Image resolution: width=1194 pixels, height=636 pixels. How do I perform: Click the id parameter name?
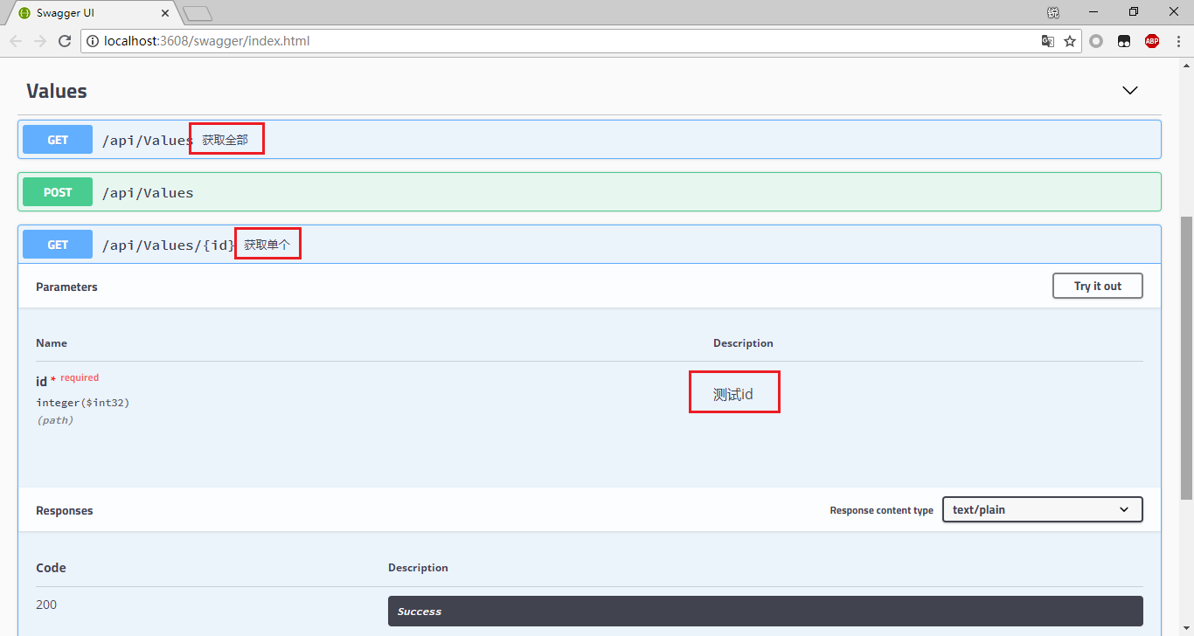coord(41,382)
